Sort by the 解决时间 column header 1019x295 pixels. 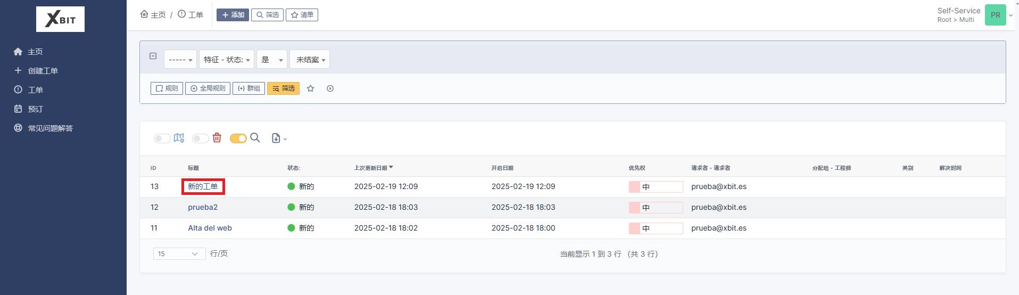950,168
